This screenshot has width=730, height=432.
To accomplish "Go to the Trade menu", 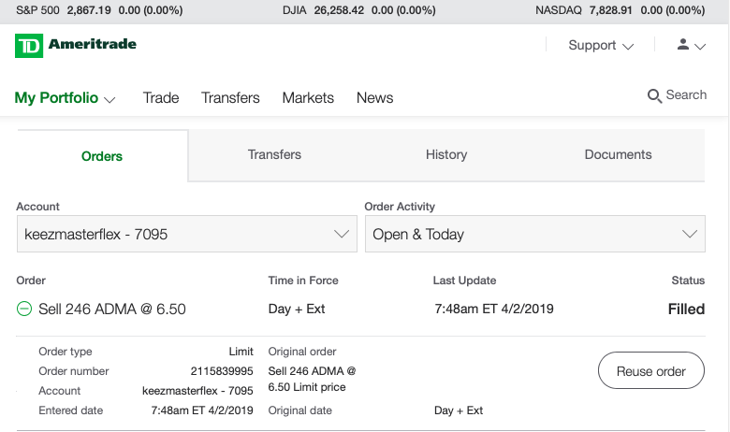I will [x=161, y=97].
